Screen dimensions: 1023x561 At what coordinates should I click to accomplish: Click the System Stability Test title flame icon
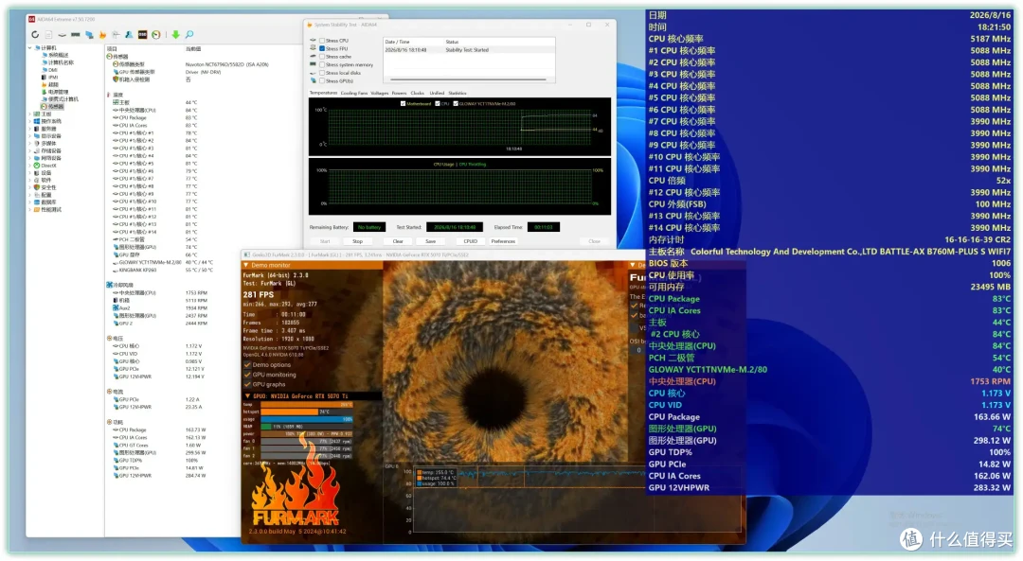pos(309,25)
